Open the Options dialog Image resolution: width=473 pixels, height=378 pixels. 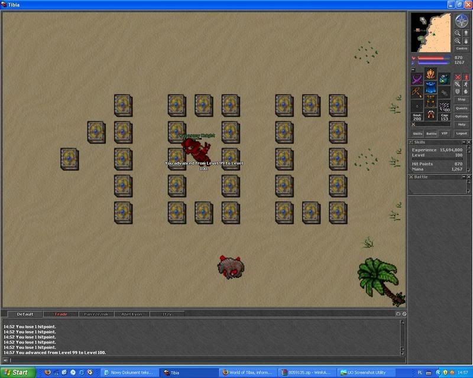[x=462, y=116]
